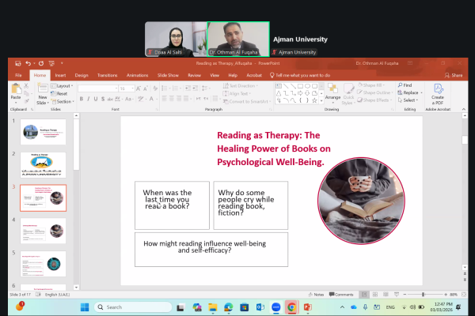Toggle Strikethrough formatting
The width and height of the screenshot is (475, 316).
click(x=110, y=99)
